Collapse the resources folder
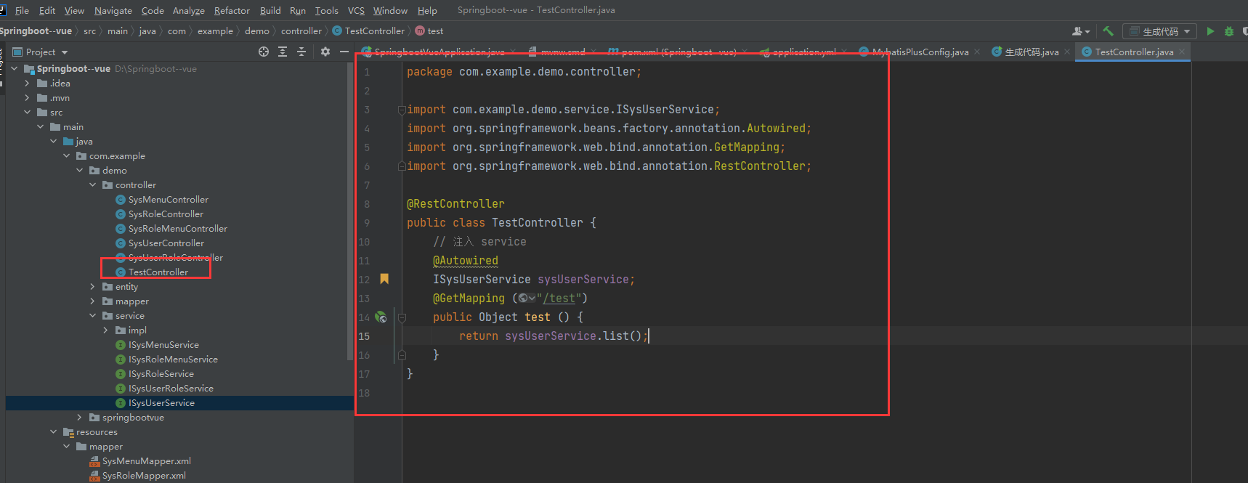Image resolution: width=1248 pixels, height=483 pixels. [x=54, y=432]
